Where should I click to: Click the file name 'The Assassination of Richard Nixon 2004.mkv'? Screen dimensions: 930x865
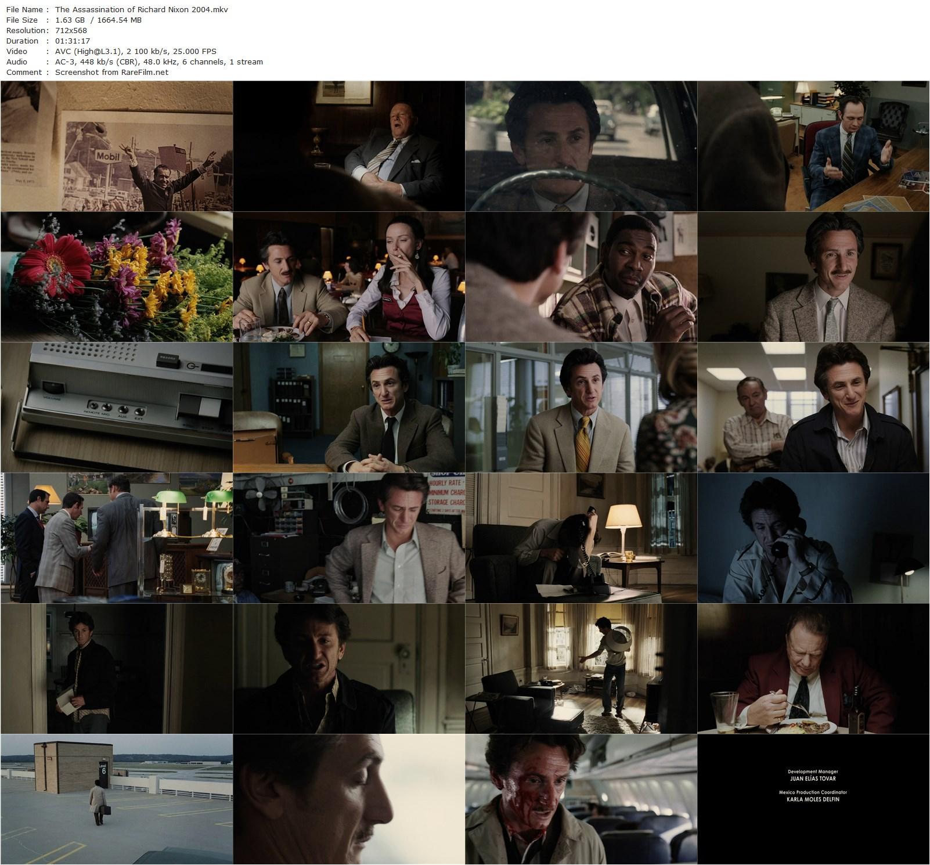coord(141,10)
